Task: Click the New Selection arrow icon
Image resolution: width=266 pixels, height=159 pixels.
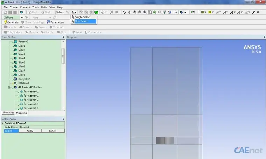Action: click(x=68, y=12)
